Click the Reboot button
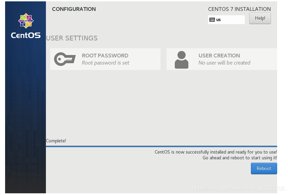Viewport: 288px width, 195px height. click(264, 169)
